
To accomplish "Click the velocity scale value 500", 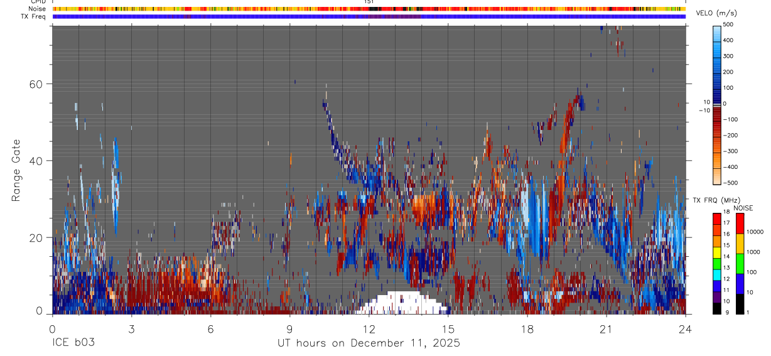I will 728,24.
